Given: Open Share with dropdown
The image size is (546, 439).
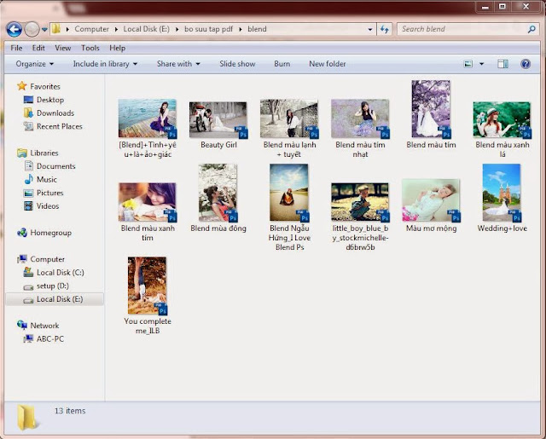Looking at the screenshot, I should (x=178, y=64).
